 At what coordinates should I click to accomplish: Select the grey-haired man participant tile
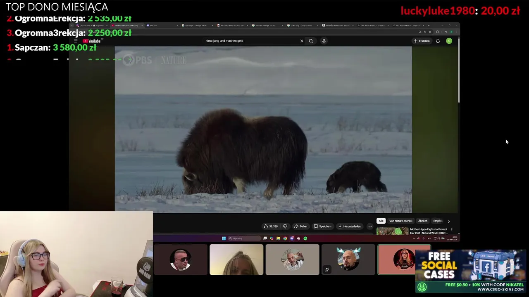pyautogui.click(x=292, y=259)
